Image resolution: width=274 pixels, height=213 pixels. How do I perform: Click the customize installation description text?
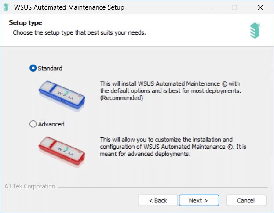click(173, 147)
